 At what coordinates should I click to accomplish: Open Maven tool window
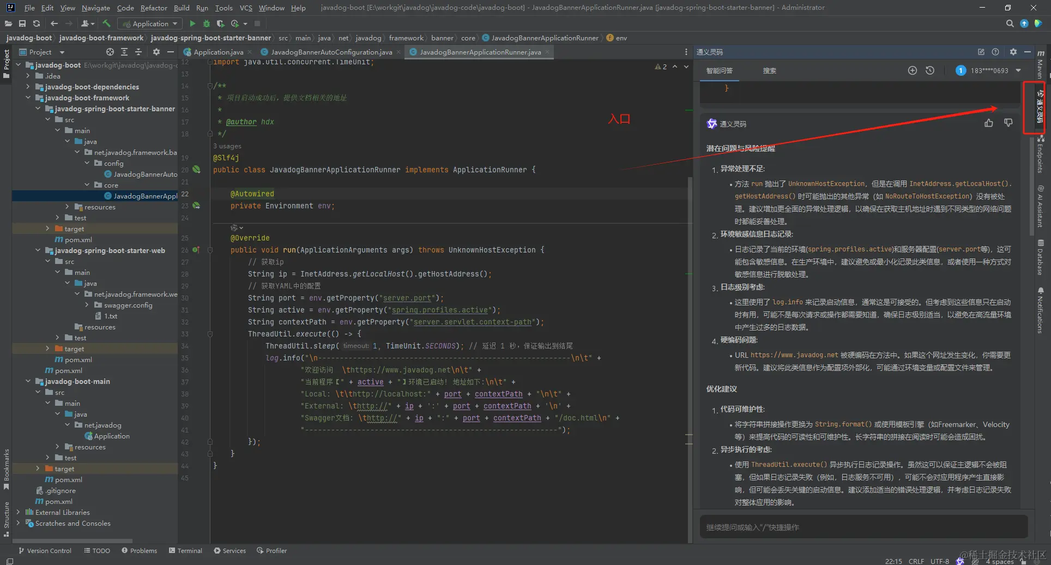pos(1040,64)
